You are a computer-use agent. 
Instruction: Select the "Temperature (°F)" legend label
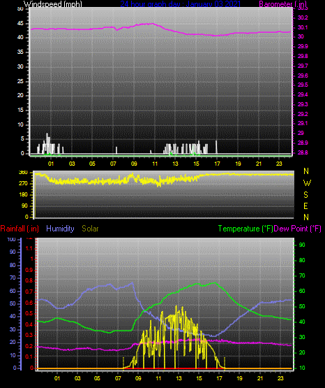point(245,229)
